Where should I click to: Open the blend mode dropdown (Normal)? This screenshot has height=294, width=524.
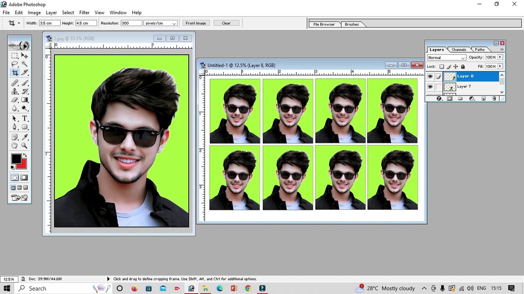click(447, 58)
